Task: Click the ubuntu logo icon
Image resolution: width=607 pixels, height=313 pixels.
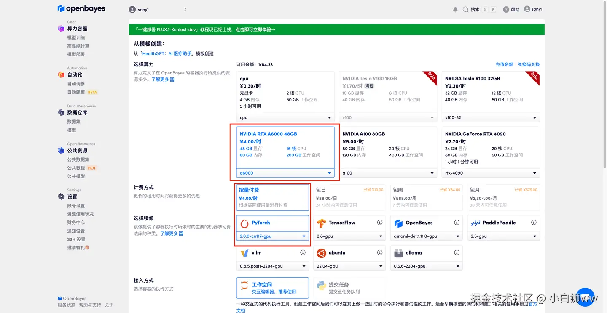Action: coord(321,253)
